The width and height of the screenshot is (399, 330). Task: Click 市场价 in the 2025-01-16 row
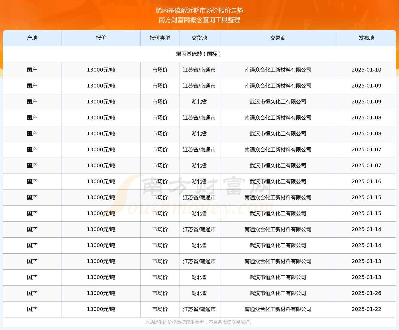160,182
